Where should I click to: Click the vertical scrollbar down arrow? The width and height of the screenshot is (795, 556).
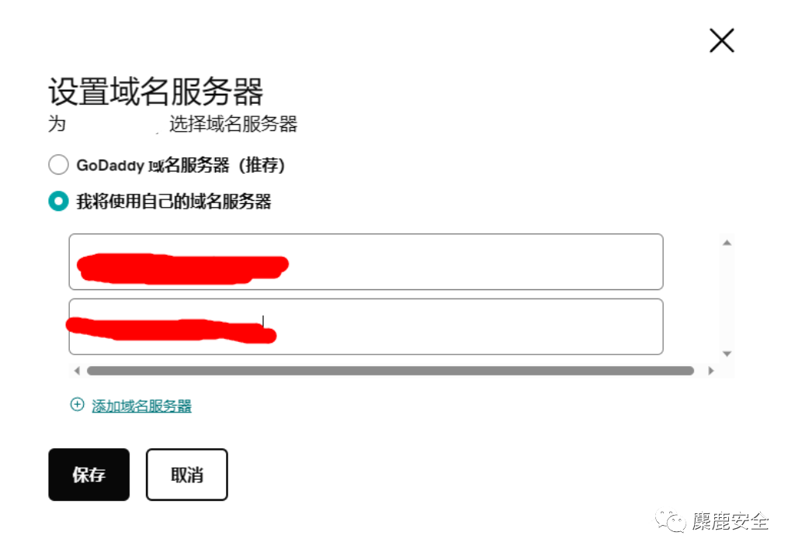click(727, 354)
